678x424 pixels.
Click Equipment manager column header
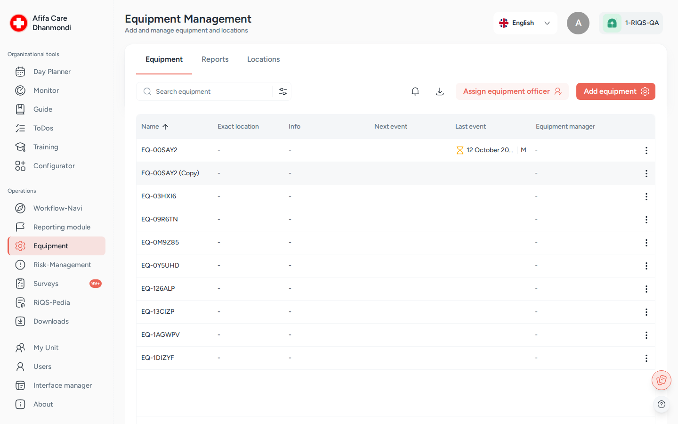coord(565,126)
